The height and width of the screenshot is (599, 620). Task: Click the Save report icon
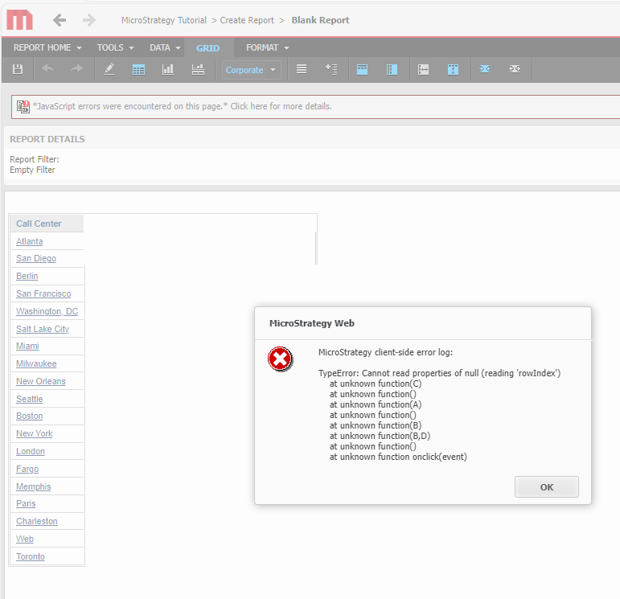click(x=18, y=70)
